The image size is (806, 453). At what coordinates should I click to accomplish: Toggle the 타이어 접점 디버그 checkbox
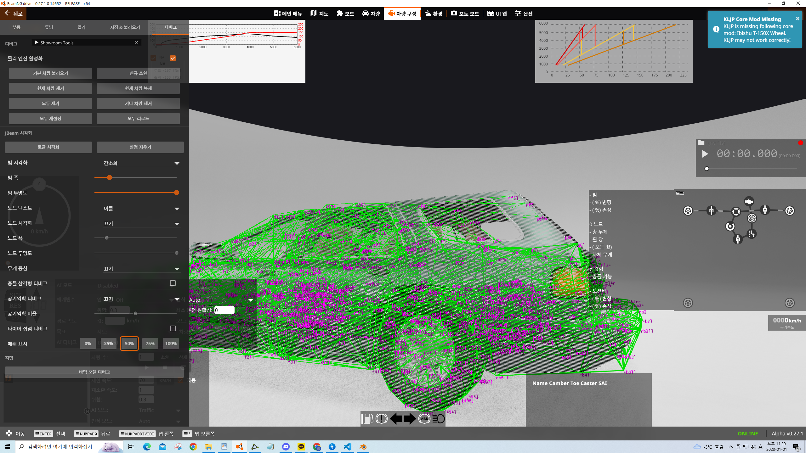point(173,329)
